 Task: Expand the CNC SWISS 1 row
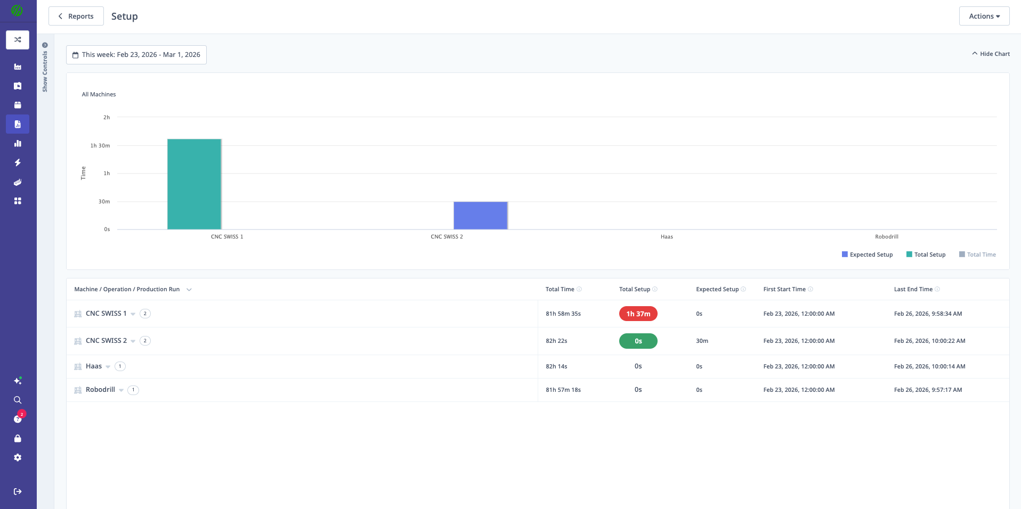click(x=133, y=314)
